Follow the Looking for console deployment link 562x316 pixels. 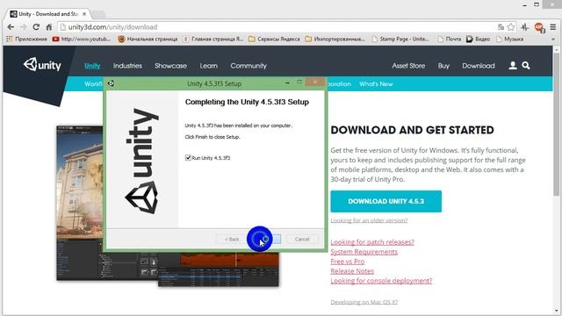point(381,281)
